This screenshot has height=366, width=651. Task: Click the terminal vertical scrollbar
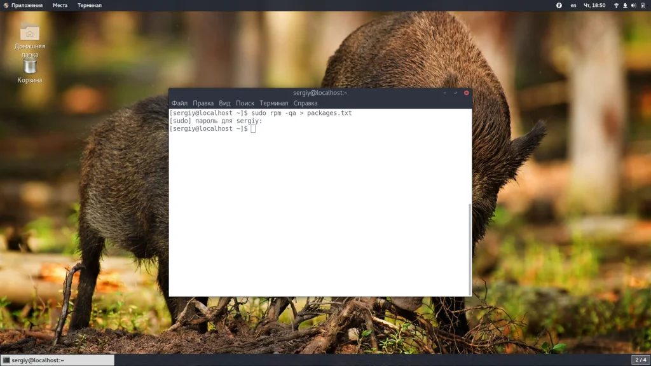[470, 249]
